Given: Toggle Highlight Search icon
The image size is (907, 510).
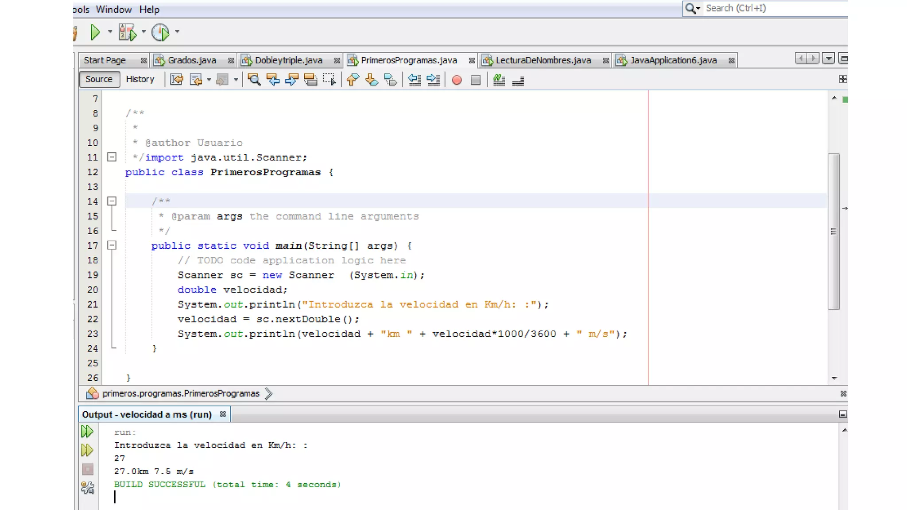Looking at the screenshot, I should tap(310, 80).
